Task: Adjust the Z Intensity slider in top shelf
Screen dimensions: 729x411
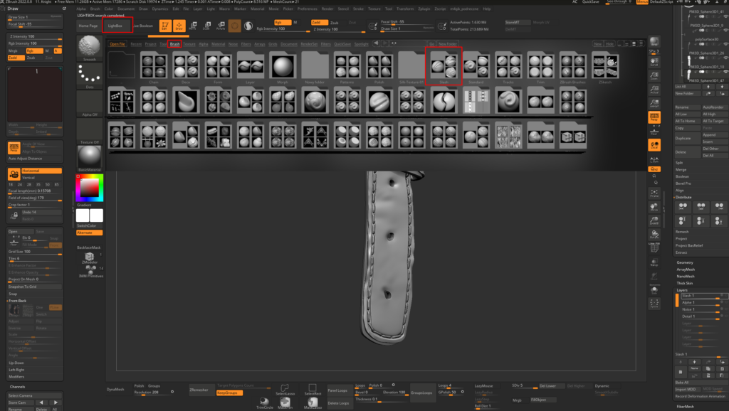Action: 338,29
